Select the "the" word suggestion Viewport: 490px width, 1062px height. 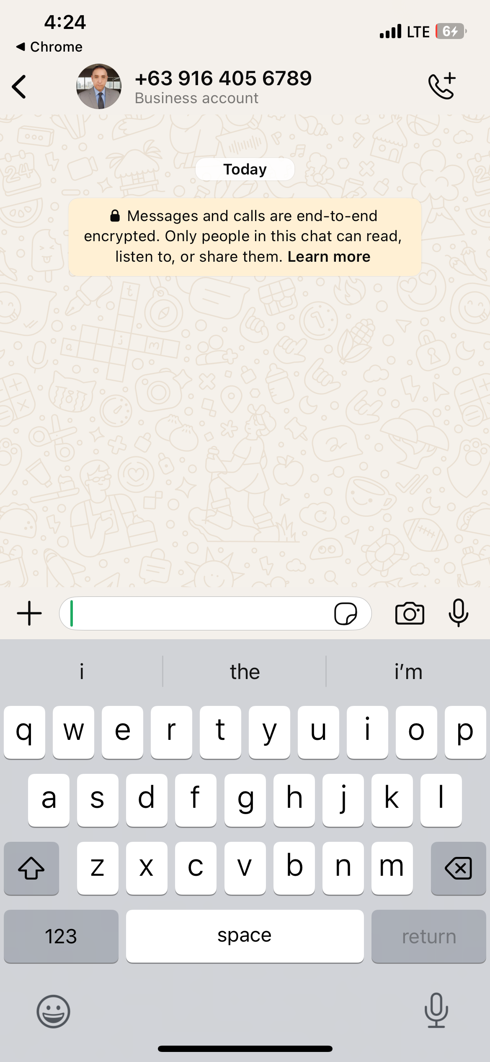(x=245, y=672)
